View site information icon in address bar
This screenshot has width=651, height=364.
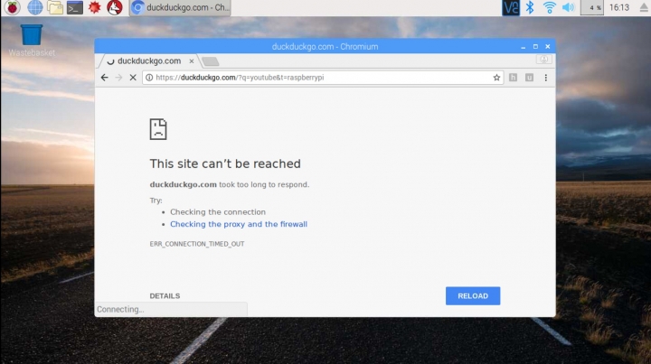coord(149,78)
